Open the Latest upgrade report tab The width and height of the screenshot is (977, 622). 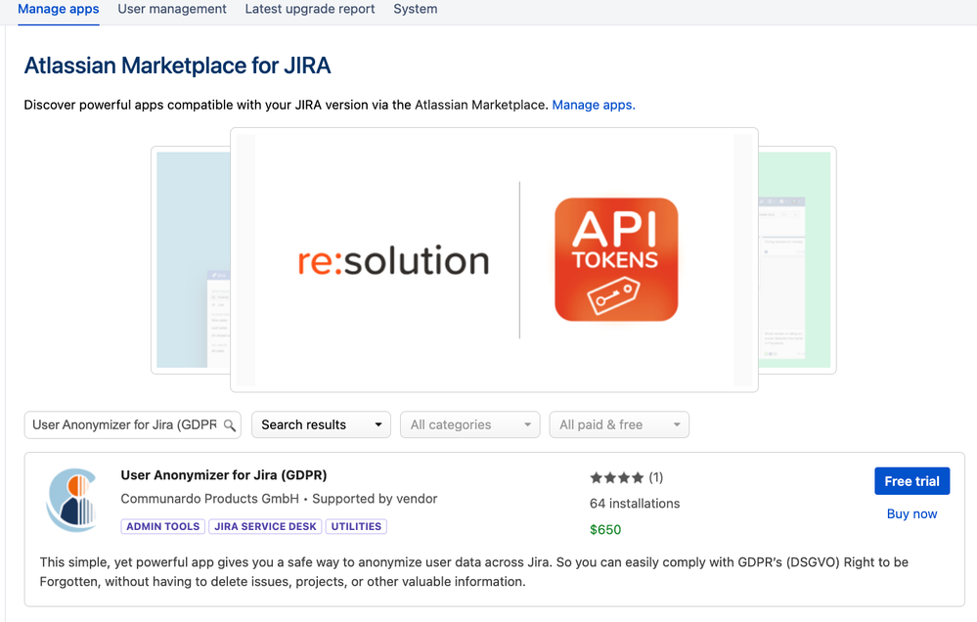309,9
